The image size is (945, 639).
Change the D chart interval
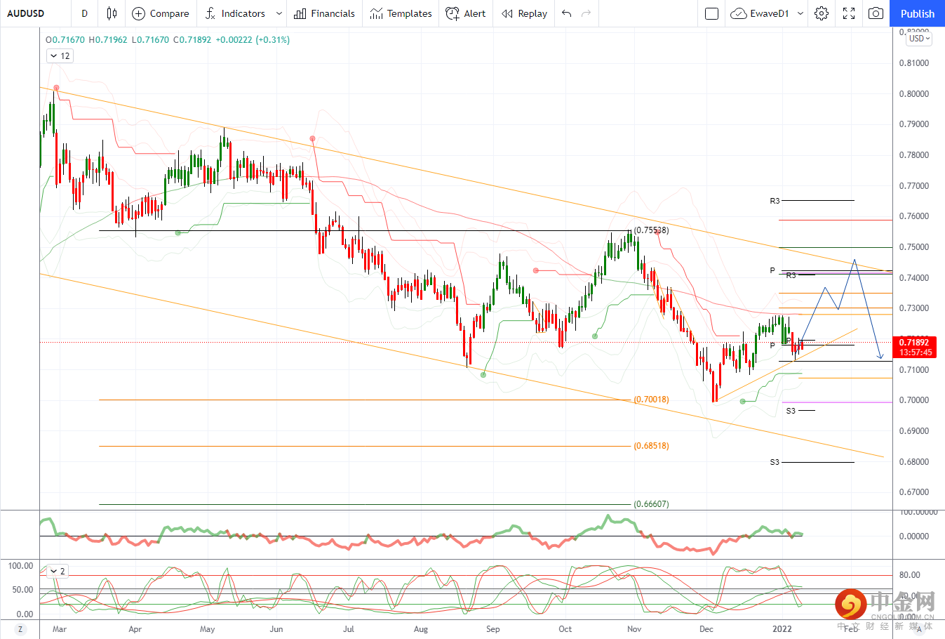[84, 13]
